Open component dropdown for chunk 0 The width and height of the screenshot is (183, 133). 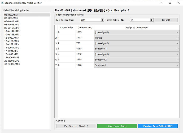click(136, 32)
